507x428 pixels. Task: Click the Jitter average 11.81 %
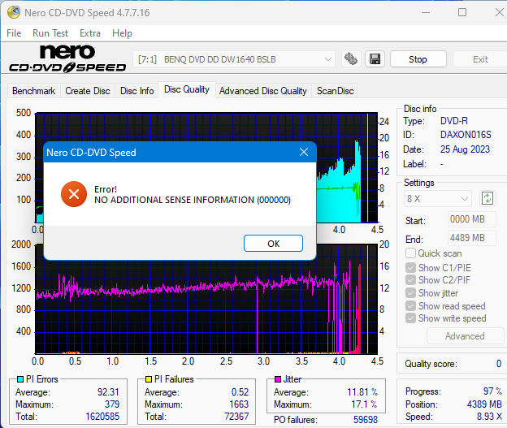[362, 391]
